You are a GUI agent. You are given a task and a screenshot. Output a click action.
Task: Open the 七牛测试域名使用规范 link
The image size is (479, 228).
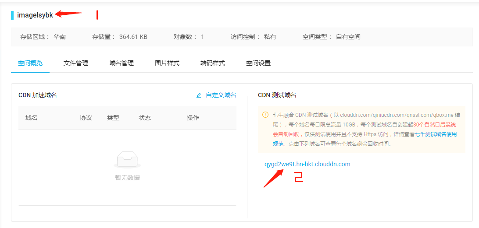pyautogui.click(x=436, y=134)
